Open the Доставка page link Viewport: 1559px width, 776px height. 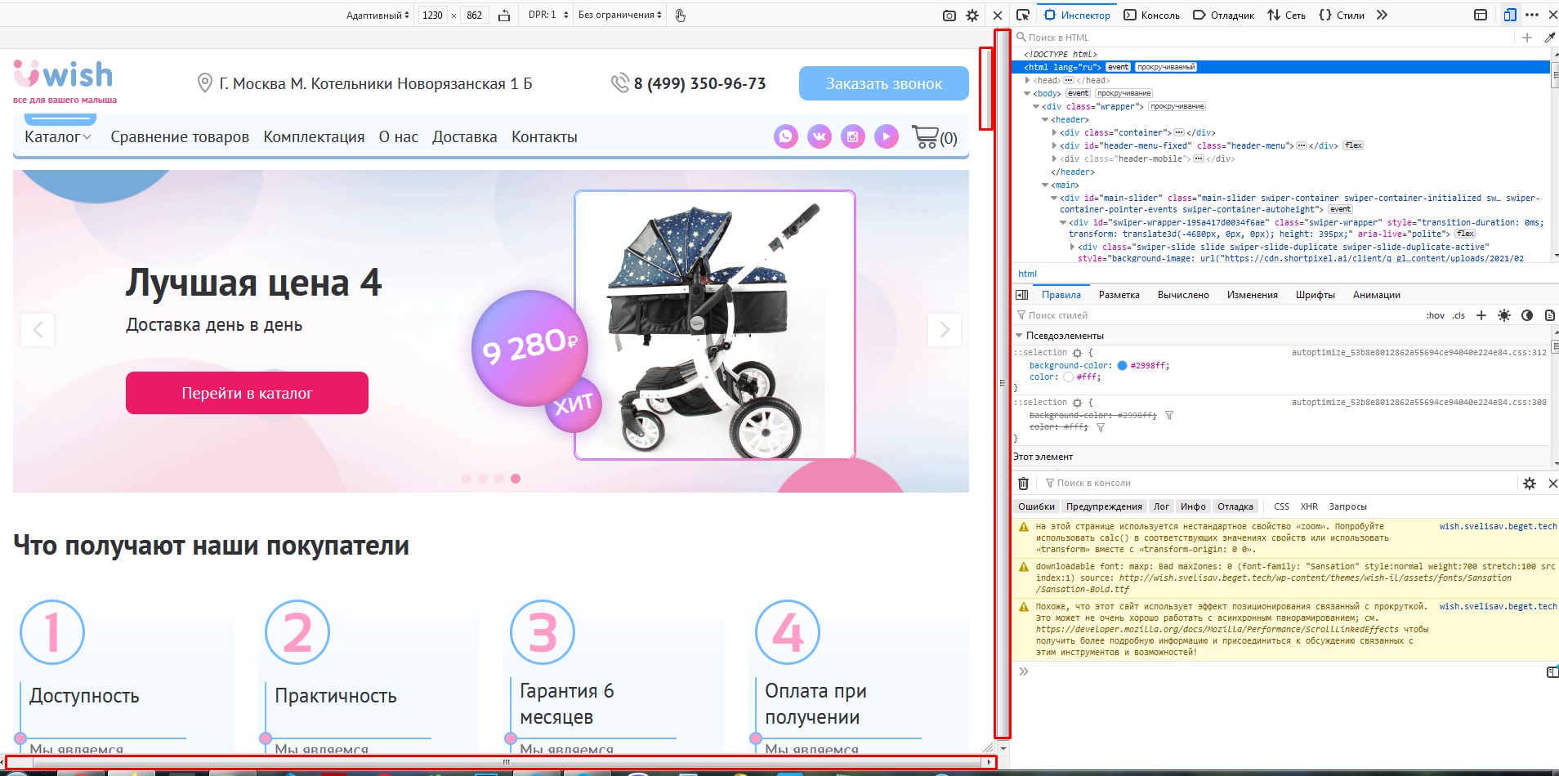464,136
